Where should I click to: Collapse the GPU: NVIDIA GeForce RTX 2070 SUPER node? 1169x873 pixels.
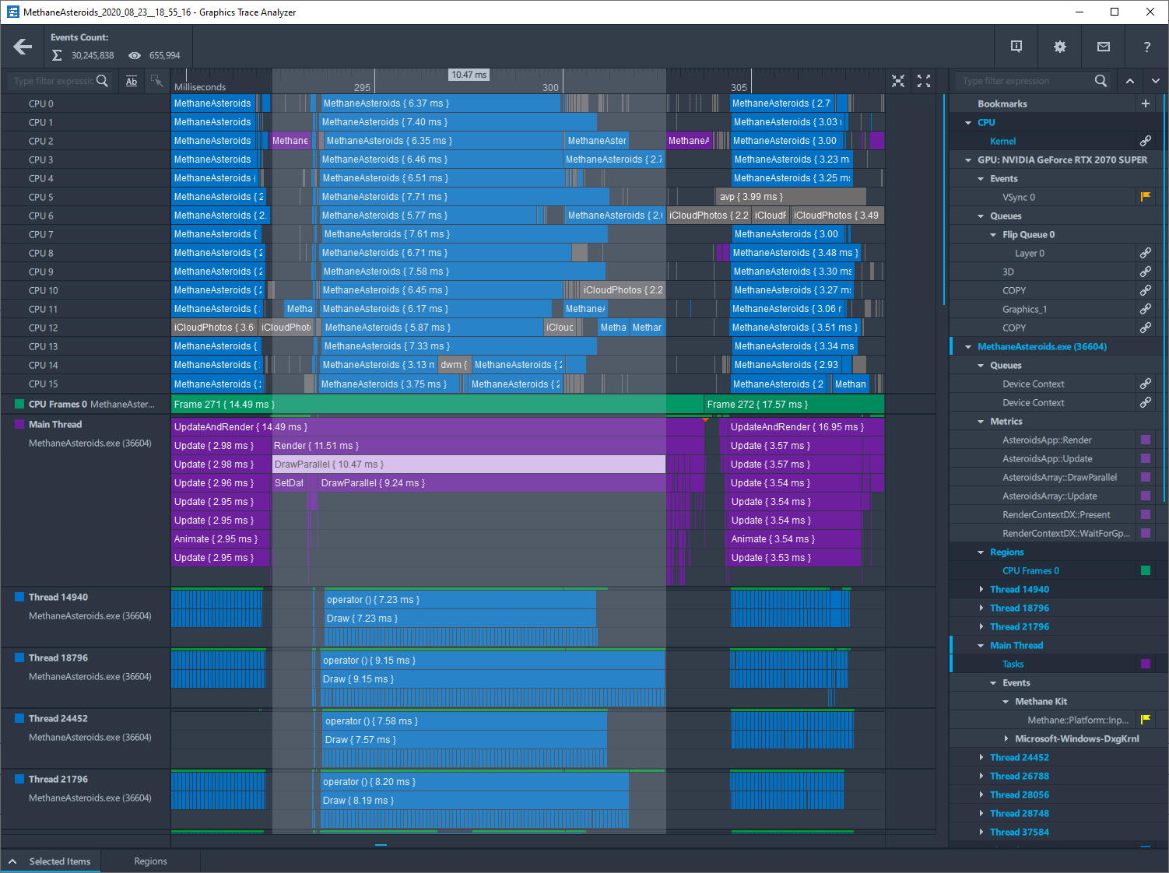(968, 160)
